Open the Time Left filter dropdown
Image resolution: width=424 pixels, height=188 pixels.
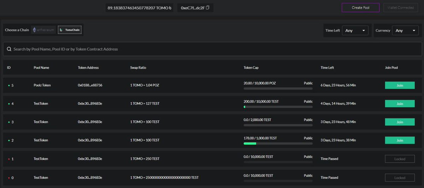[355, 30]
